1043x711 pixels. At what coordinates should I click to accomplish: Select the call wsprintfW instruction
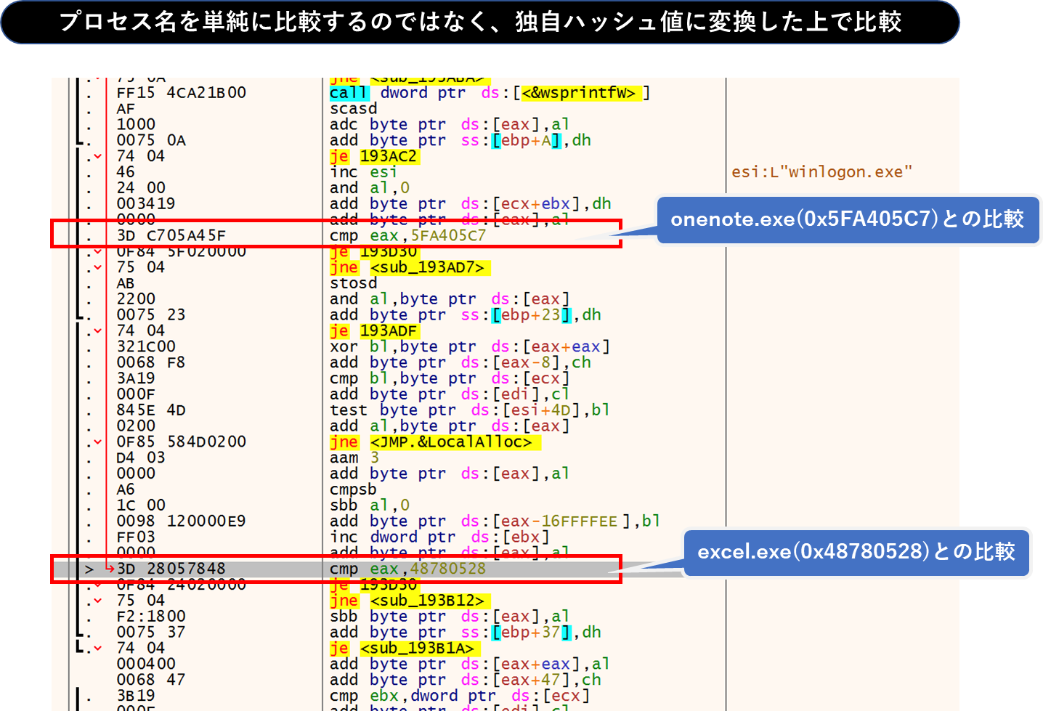tap(488, 93)
